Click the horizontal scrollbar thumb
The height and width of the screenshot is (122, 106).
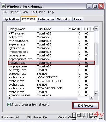45,98
